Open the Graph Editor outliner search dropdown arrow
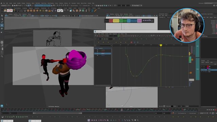This screenshot has height=122, width=217. (111, 45)
